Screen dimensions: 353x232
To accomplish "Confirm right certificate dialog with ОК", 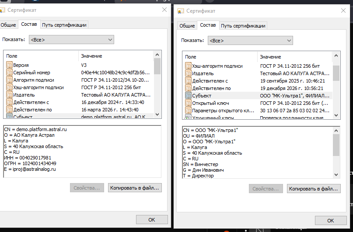I will pyautogui.click(x=331, y=221).
